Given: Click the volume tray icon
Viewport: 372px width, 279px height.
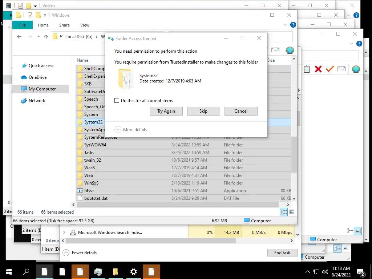Looking at the screenshot, I should pyautogui.click(x=325, y=272).
